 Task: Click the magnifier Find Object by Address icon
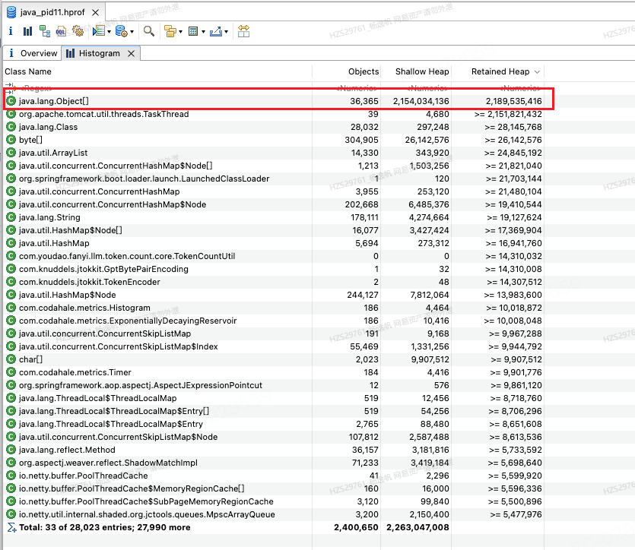[x=148, y=31]
